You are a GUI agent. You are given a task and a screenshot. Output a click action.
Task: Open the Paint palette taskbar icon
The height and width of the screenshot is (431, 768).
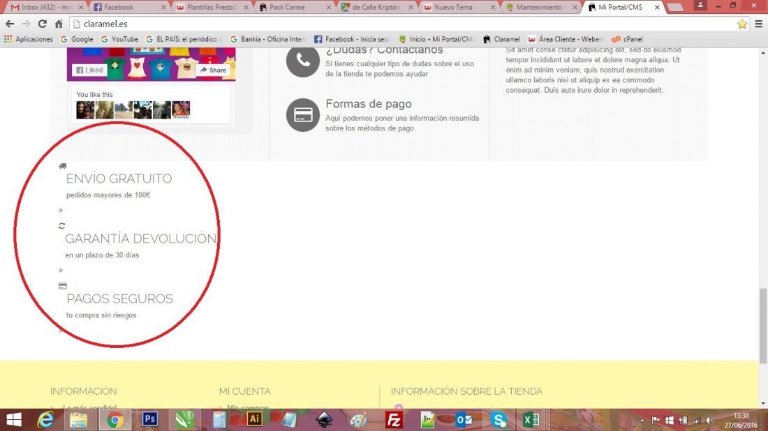359,420
